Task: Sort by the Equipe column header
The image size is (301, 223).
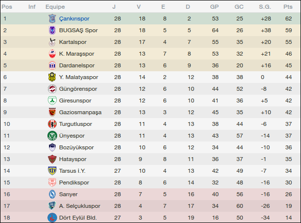Action: 55,7
